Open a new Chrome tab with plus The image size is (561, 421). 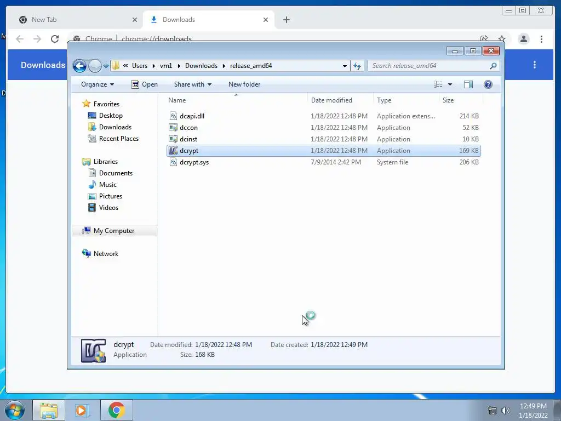tap(286, 20)
